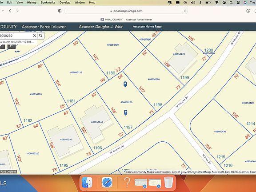Open the Assessor Home Page link
Screen dimensions: 256x192
pyautogui.click(x=147, y=27)
